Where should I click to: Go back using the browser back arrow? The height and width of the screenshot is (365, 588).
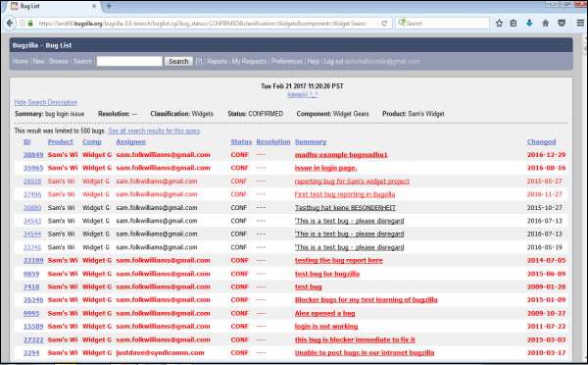click(x=10, y=24)
